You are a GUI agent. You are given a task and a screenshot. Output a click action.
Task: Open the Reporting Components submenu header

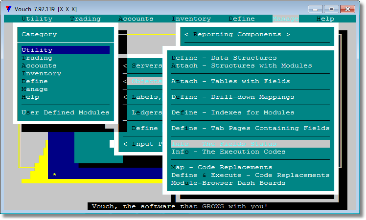(237, 34)
